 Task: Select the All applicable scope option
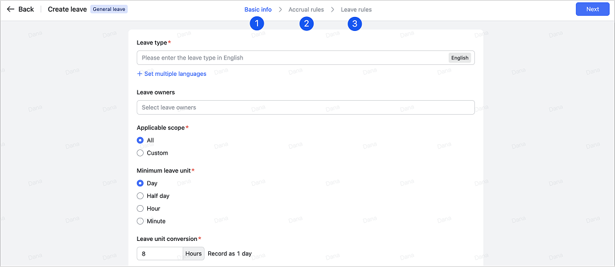pos(141,140)
